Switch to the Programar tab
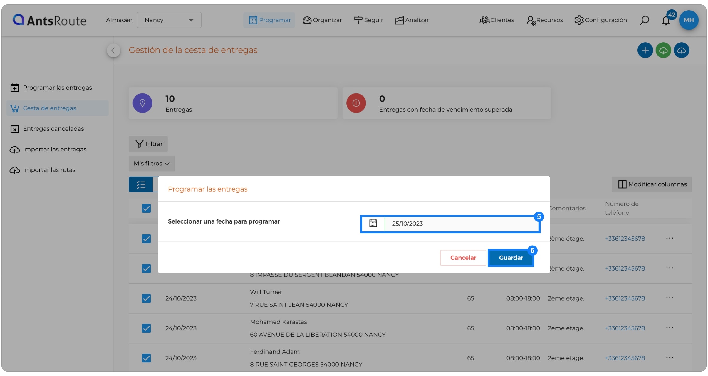 [269, 20]
